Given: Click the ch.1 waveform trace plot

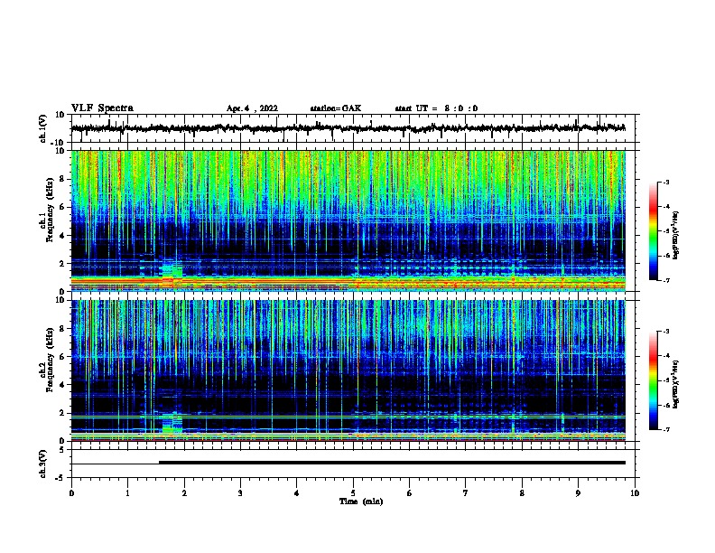Looking at the screenshot, I should [348, 128].
